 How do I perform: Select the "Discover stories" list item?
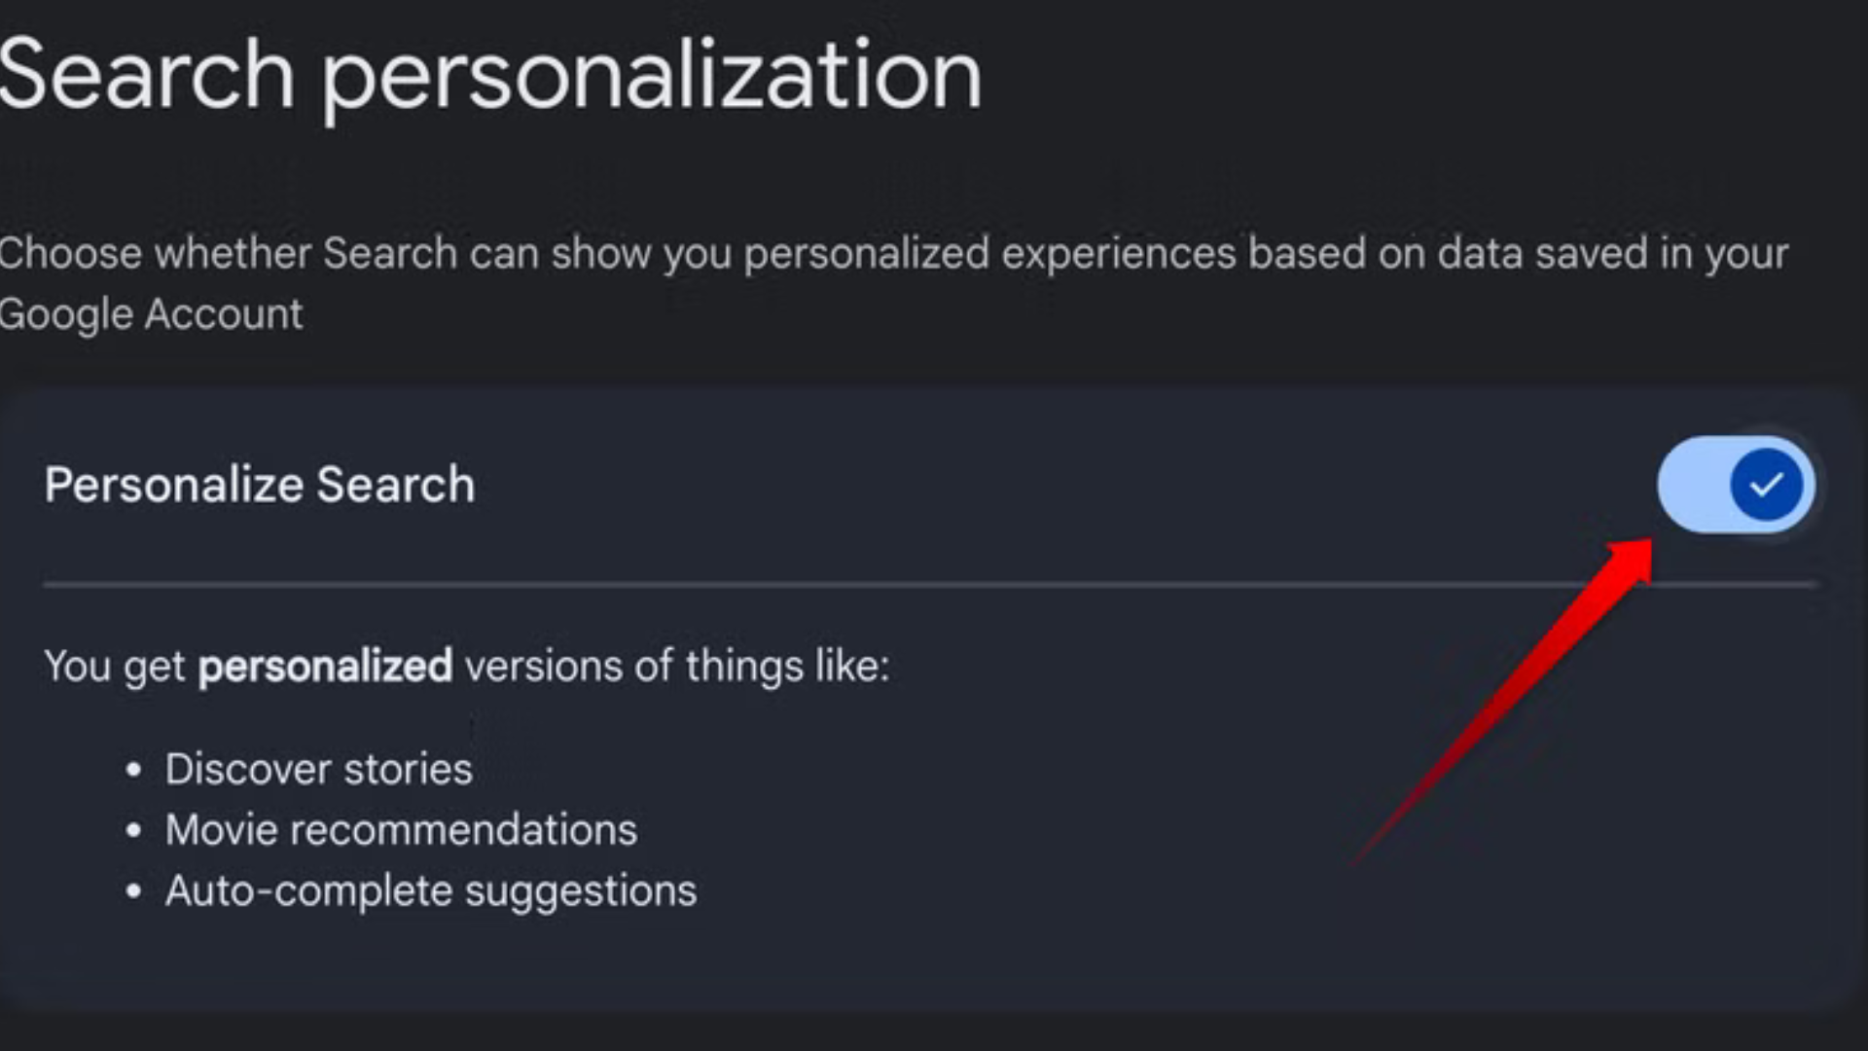[x=318, y=769]
